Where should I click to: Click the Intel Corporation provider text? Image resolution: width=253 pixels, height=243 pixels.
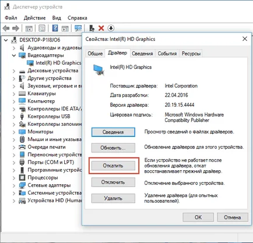coord(181,86)
